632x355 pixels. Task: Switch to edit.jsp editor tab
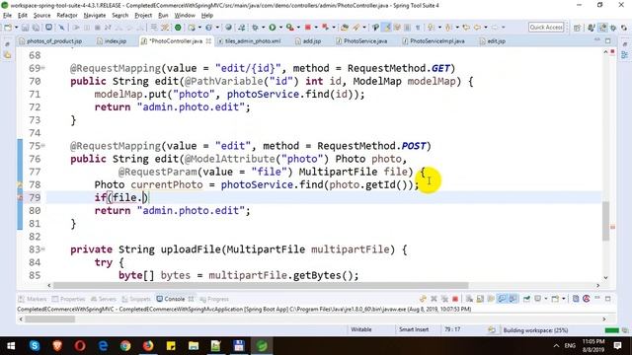(x=493, y=41)
